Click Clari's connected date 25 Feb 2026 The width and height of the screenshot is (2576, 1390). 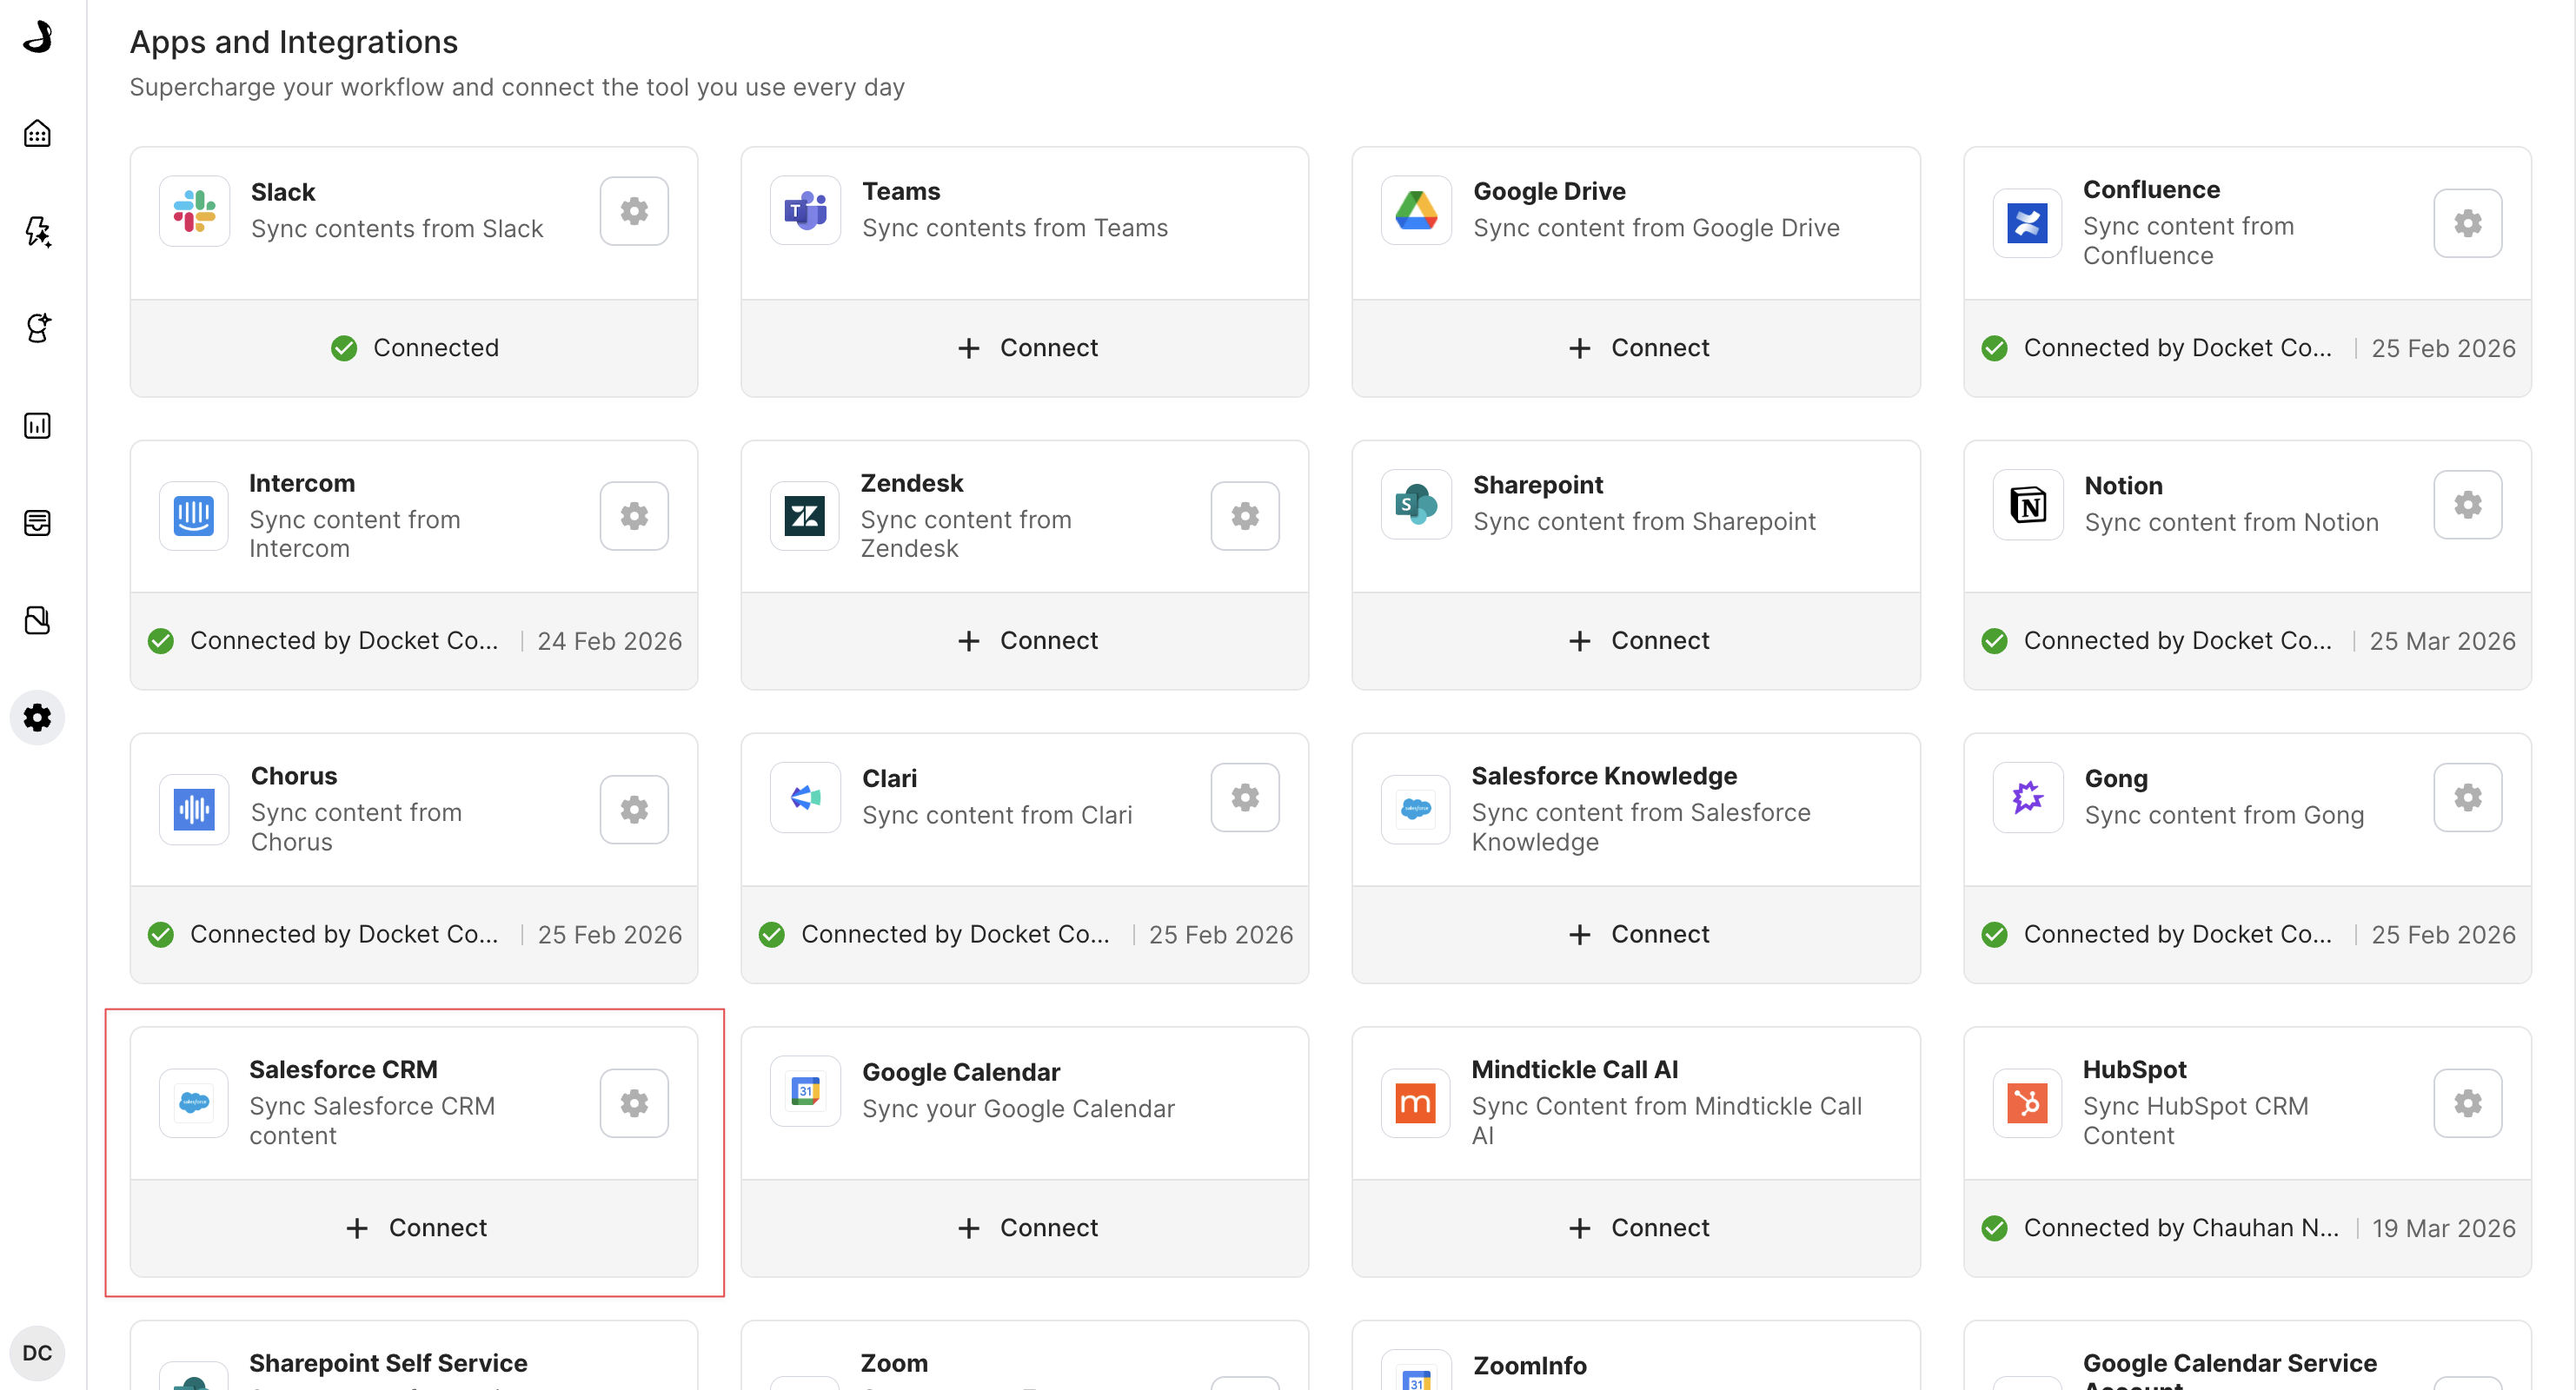pyautogui.click(x=1221, y=934)
